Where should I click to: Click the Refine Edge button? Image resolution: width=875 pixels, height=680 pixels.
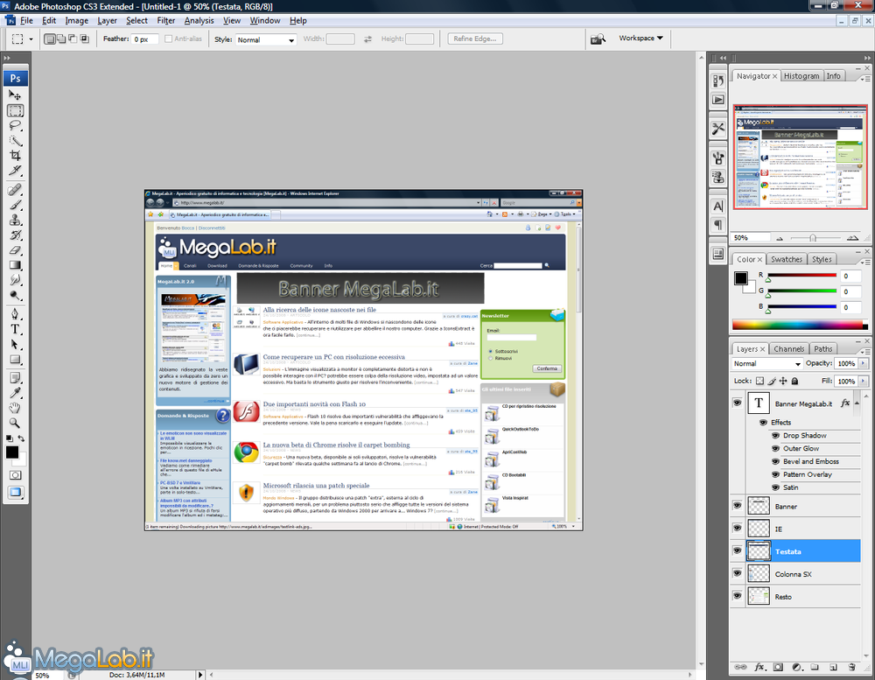[475, 39]
